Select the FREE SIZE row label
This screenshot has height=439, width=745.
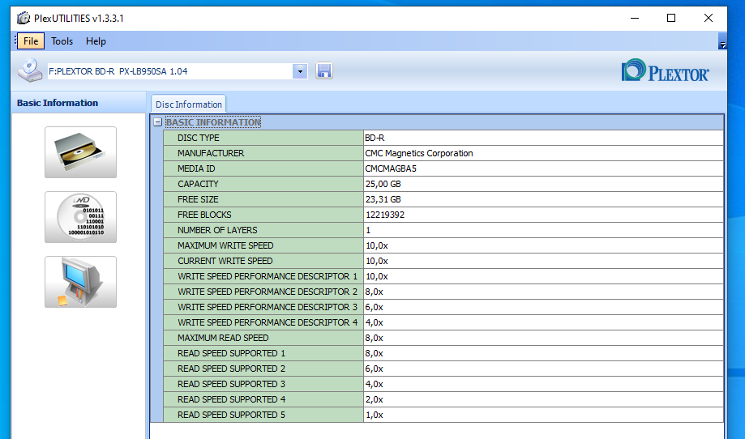[198, 199]
